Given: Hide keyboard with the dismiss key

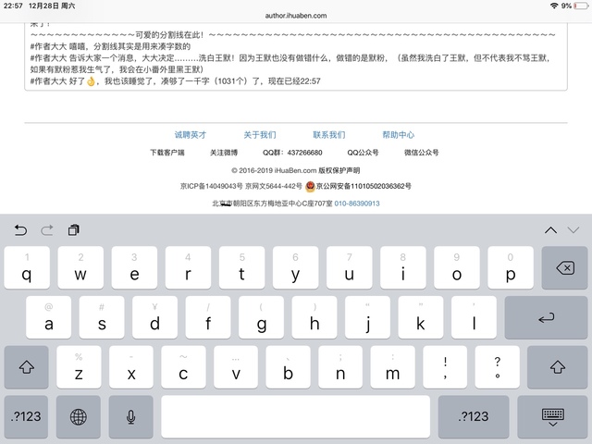Looking at the screenshot, I should [554, 416].
